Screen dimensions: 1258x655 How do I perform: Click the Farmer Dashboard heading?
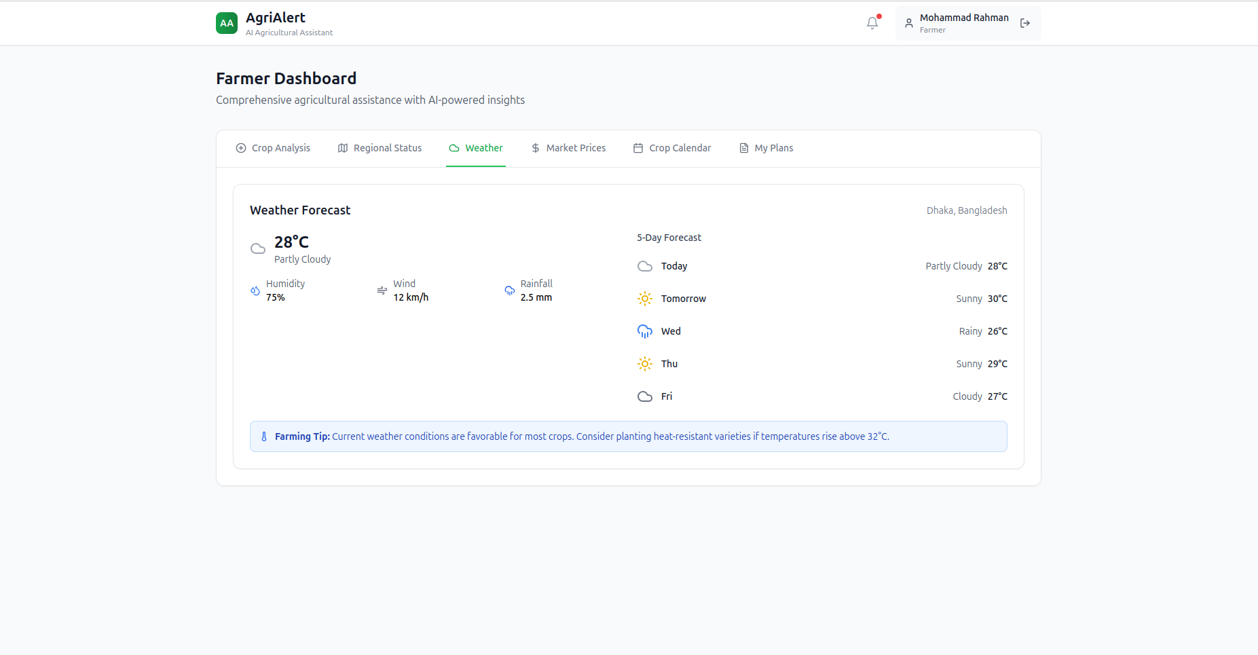286,79
